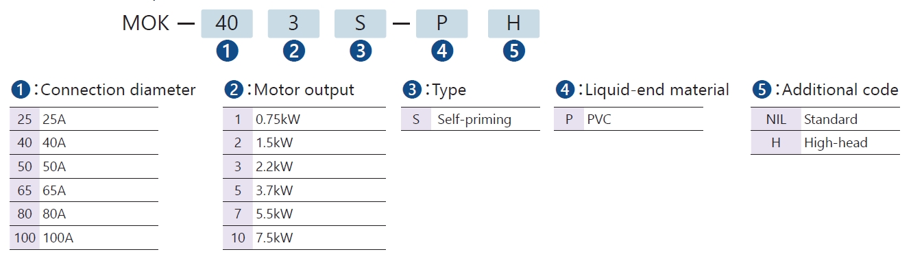This screenshot has width=911, height=265.
Task: Select the 40 code box in model name
Action: click(227, 23)
